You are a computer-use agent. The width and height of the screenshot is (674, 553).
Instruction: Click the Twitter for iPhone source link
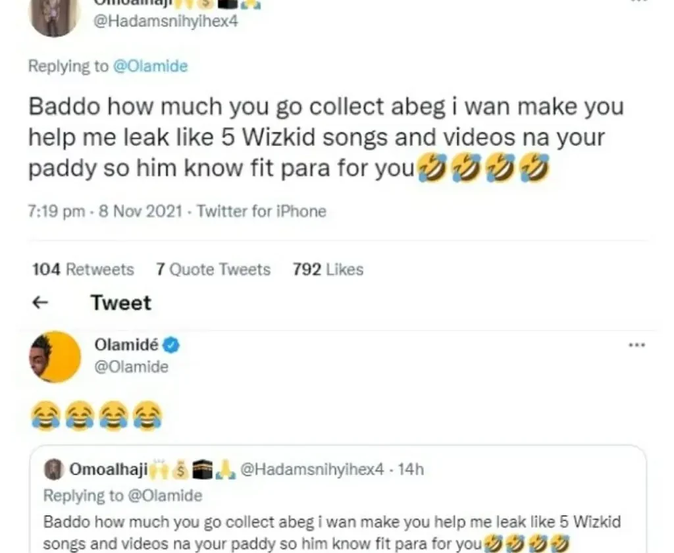click(x=261, y=211)
